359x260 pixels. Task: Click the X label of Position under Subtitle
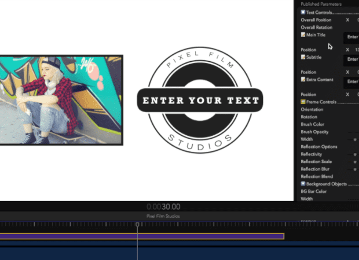click(x=347, y=72)
